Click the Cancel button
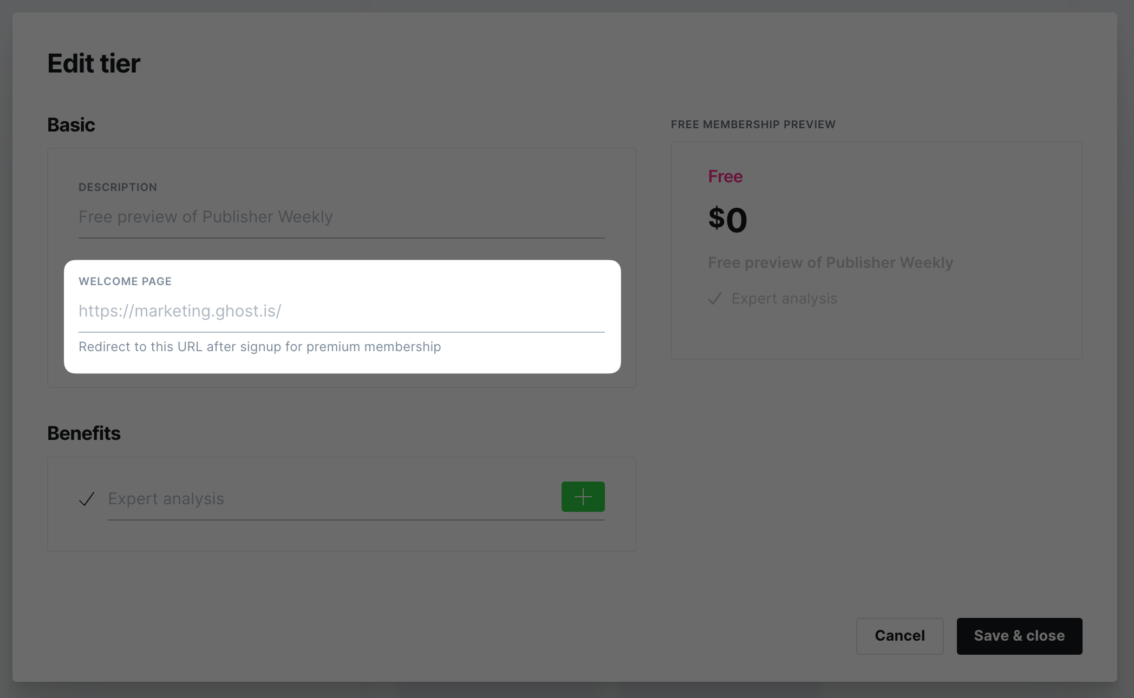Screen dimensions: 1134x698 coord(900,636)
